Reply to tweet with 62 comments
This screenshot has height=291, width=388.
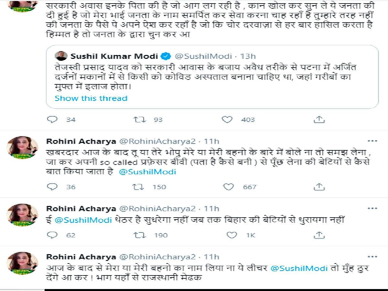click(x=52, y=235)
